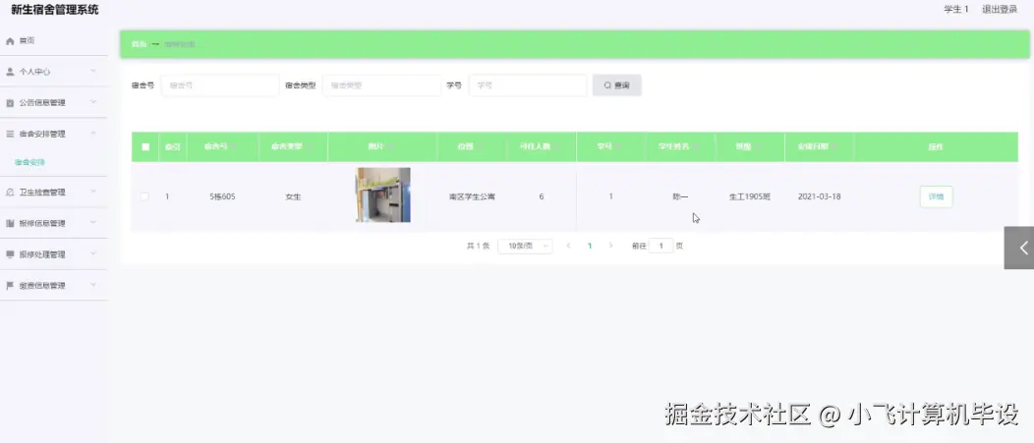The width and height of the screenshot is (1034, 443).
Task: Sort the table by 宿舍类型 column arrows
Action: 308,147
